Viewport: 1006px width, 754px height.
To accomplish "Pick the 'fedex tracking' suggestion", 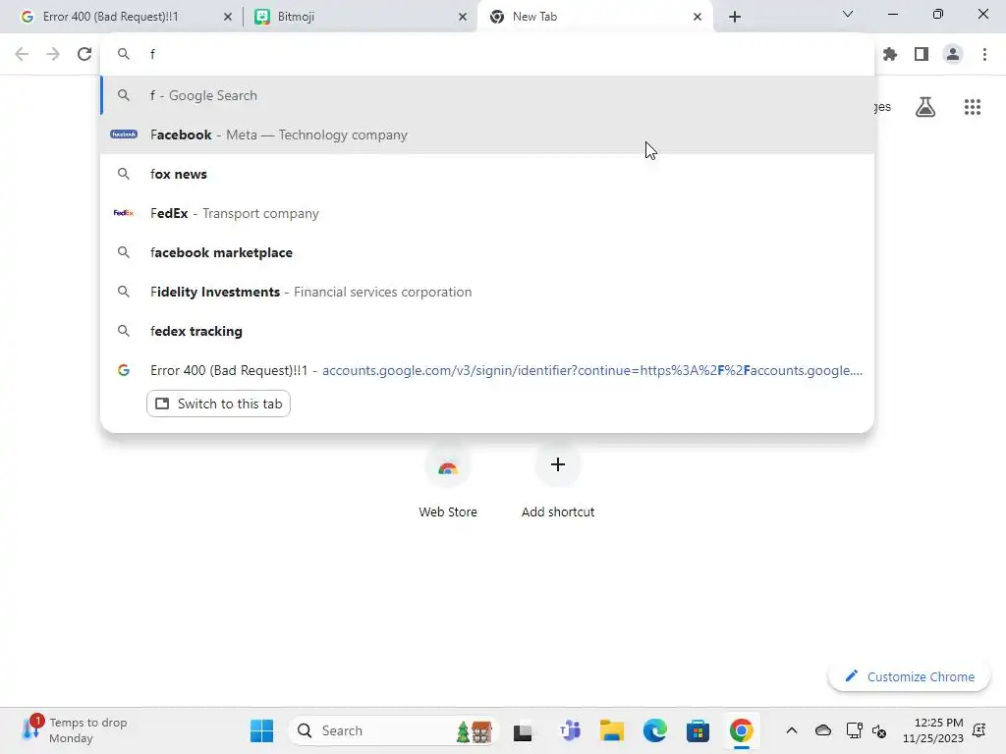I will [487, 331].
